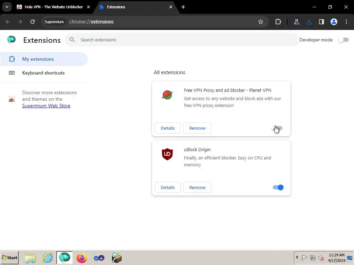Enable Developer mode toggle
This screenshot has height=265, width=354.
[x=343, y=40]
